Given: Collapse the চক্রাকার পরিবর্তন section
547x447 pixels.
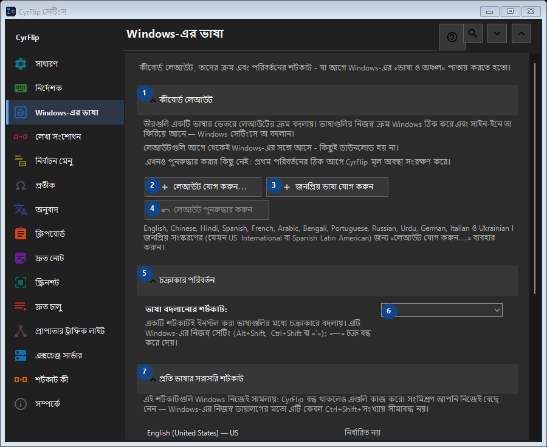Looking at the screenshot, I should click(x=327, y=281).
